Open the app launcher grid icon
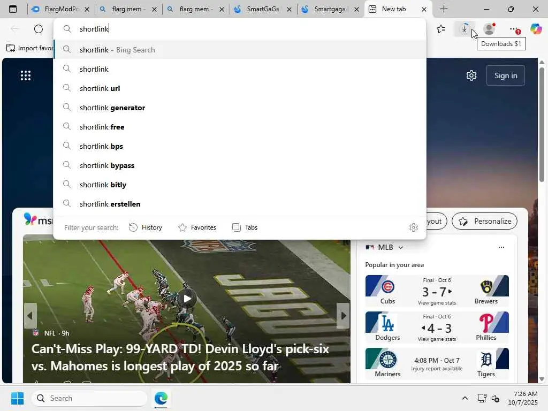 pyautogui.click(x=26, y=75)
